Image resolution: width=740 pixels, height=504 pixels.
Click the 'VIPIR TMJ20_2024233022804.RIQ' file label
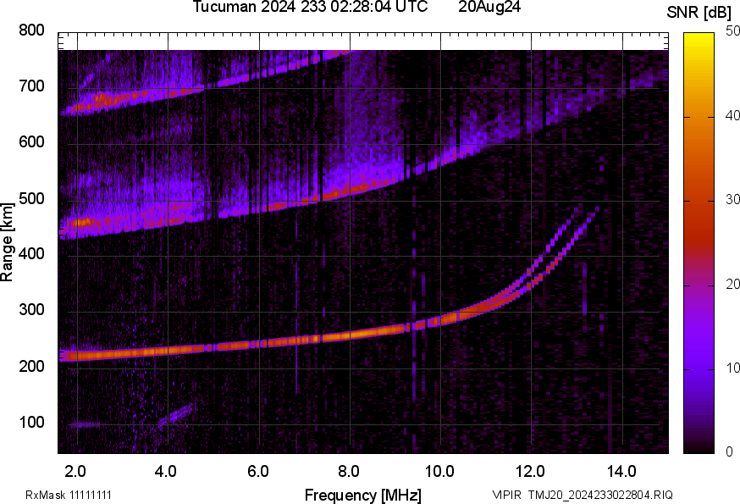click(x=583, y=495)
